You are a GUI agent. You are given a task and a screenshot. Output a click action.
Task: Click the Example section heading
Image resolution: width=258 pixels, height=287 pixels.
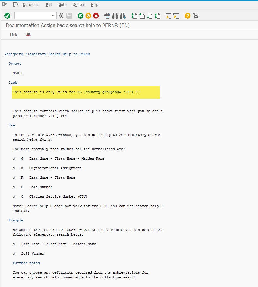coord(16,220)
